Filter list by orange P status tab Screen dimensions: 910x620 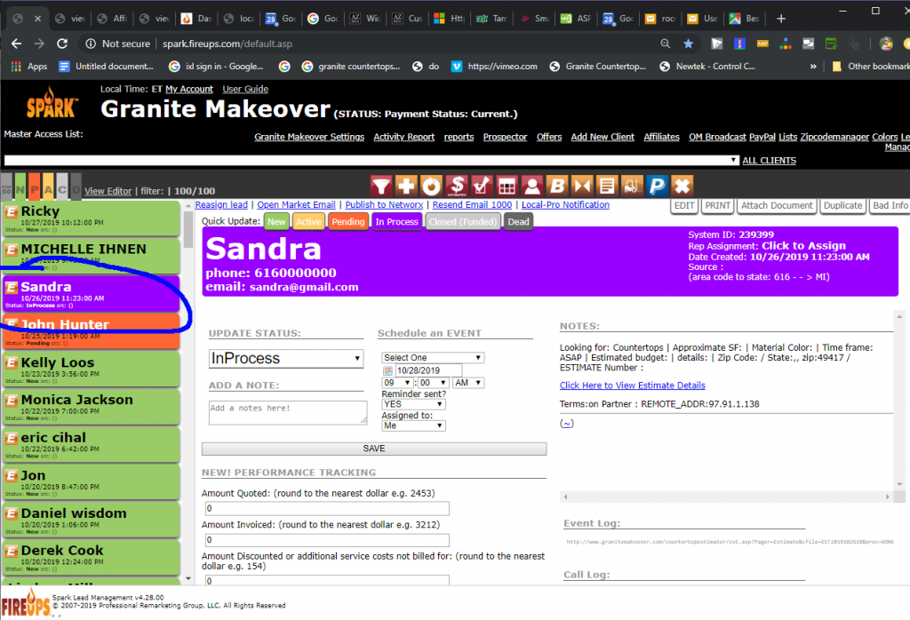[35, 186]
